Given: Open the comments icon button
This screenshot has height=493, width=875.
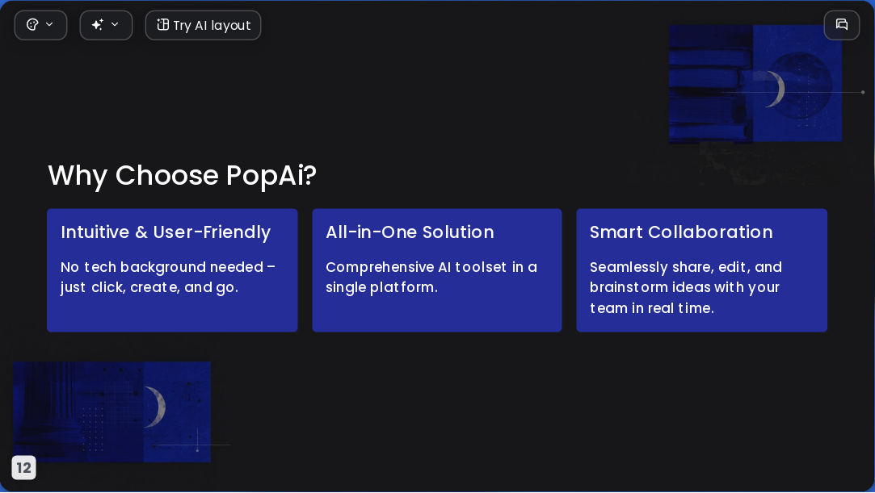Looking at the screenshot, I should [842, 25].
